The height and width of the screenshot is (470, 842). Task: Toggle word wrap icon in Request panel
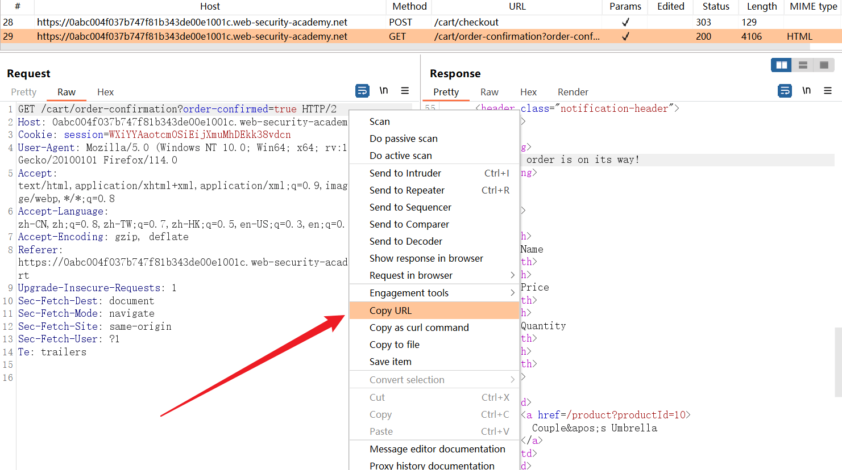coord(362,91)
